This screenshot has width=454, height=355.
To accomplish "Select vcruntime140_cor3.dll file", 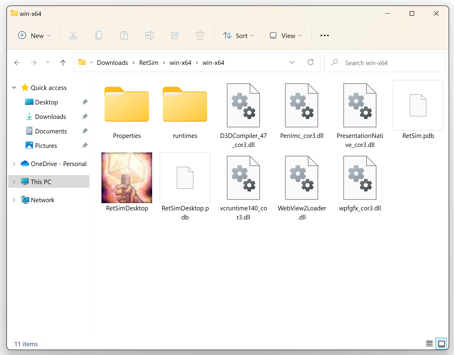I will click(x=243, y=187).
